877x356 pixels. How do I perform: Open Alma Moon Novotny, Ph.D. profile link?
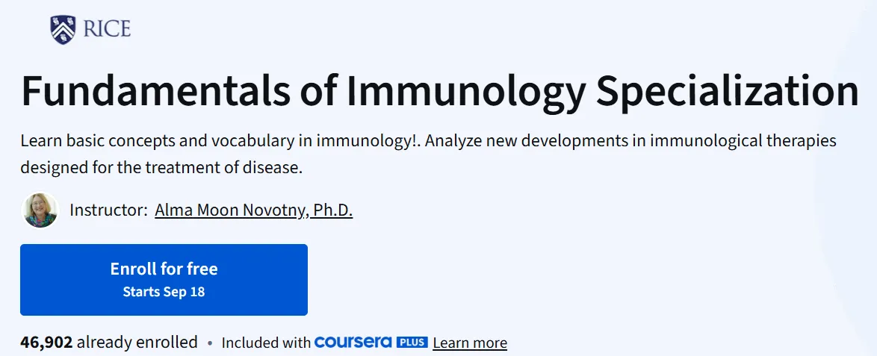coord(253,210)
